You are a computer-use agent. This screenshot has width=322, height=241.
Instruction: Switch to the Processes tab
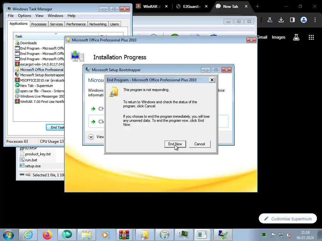[x=39, y=24]
